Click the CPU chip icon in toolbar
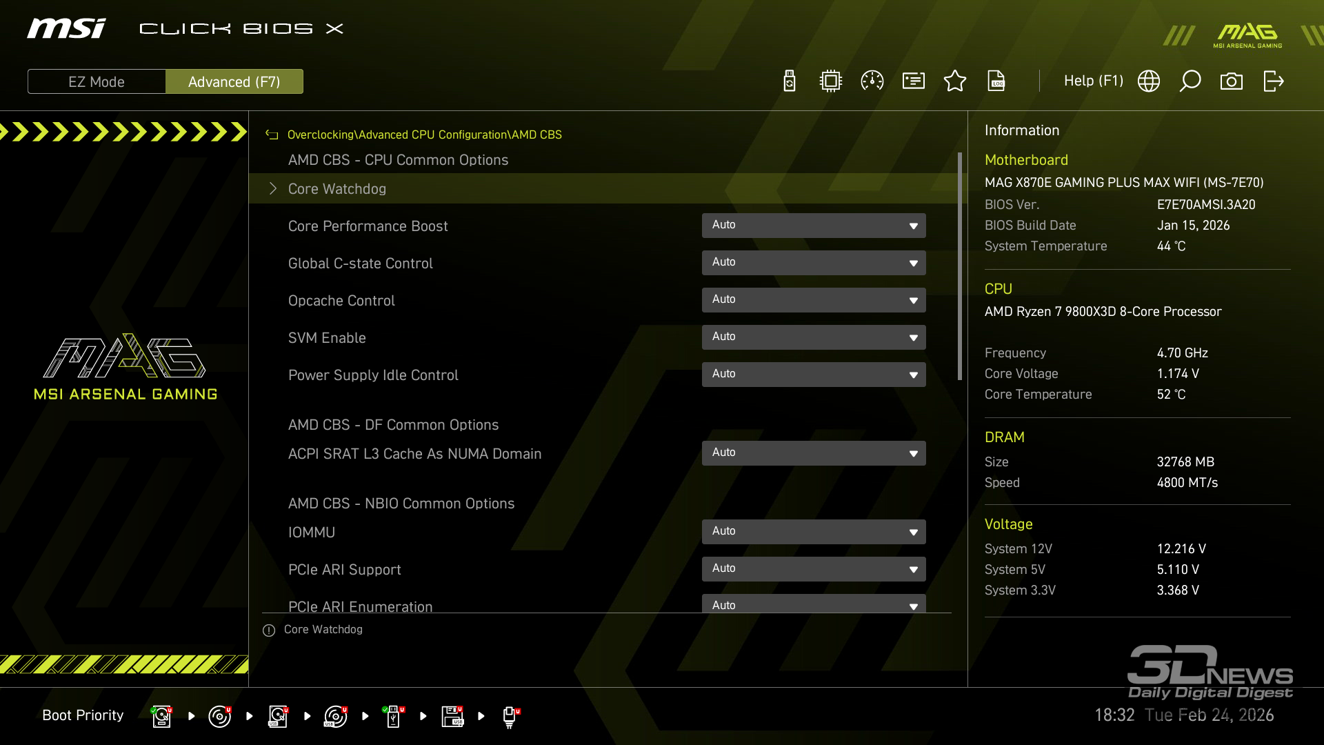The image size is (1324, 745). click(831, 81)
